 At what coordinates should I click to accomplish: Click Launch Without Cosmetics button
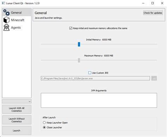pyautogui.click(x=17, y=120)
